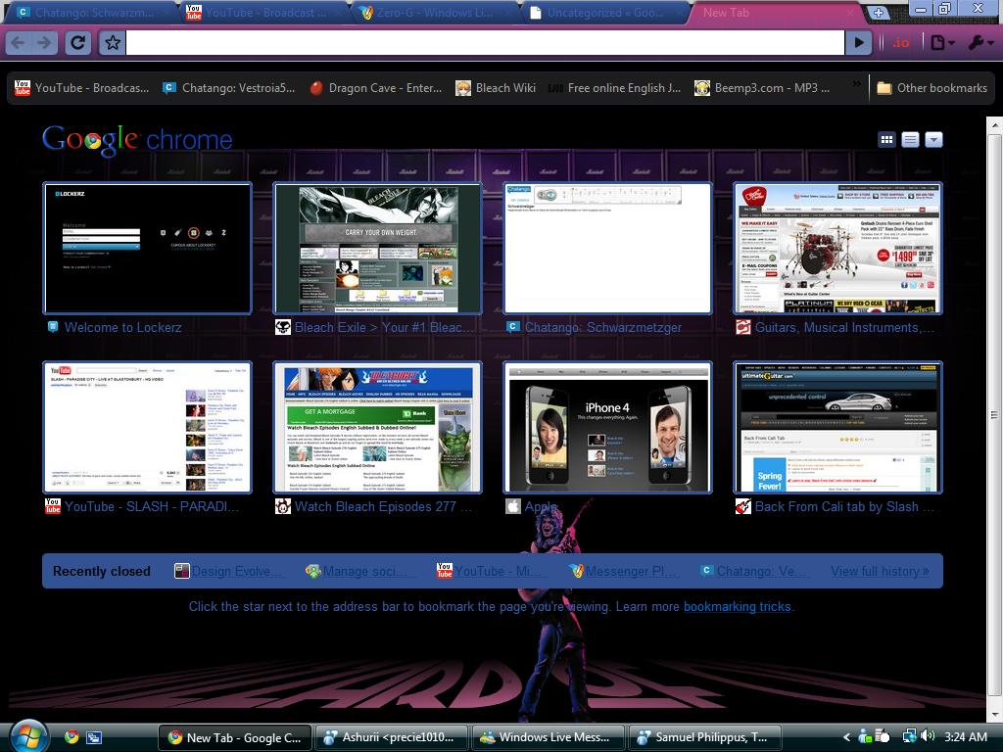Open Dragon Cave - Enter... bookmark
The height and width of the screenshot is (752, 1003).
click(x=375, y=88)
